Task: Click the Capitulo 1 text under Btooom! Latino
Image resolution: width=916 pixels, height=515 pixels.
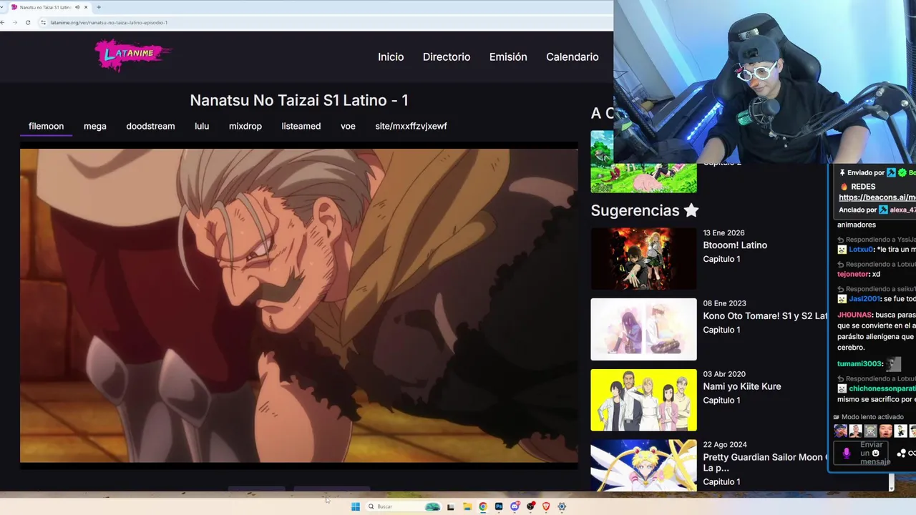Action: [x=721, y=259]
